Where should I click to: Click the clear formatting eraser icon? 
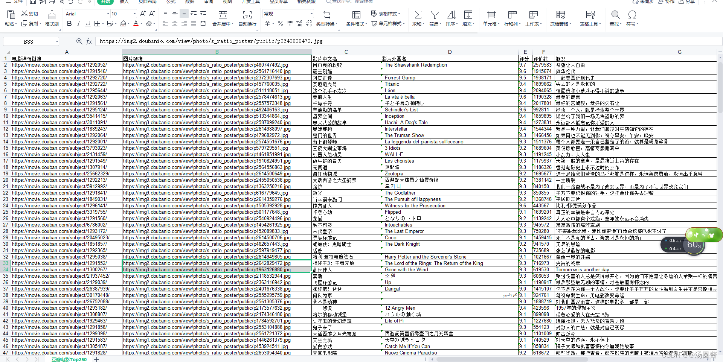coord(149,23)
